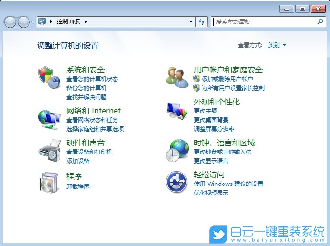Click the forward navigation arrow button
This screenshot has height=246, width=330.
click(23, 22)
